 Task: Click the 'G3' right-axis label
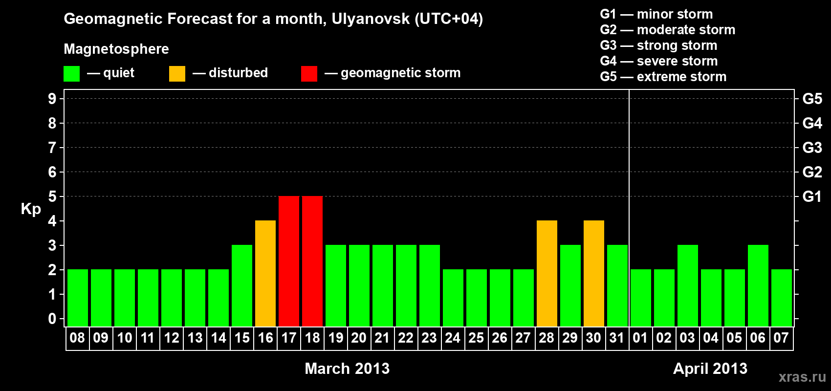[x=812, y=148]
